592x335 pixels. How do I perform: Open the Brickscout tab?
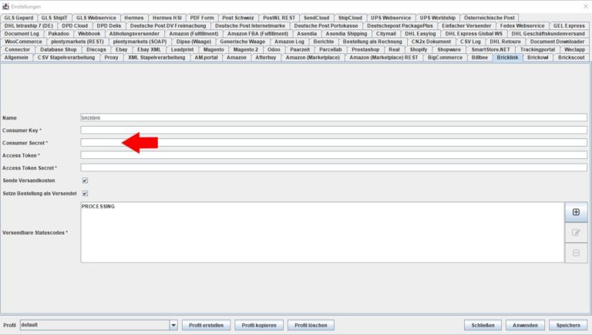571,57
